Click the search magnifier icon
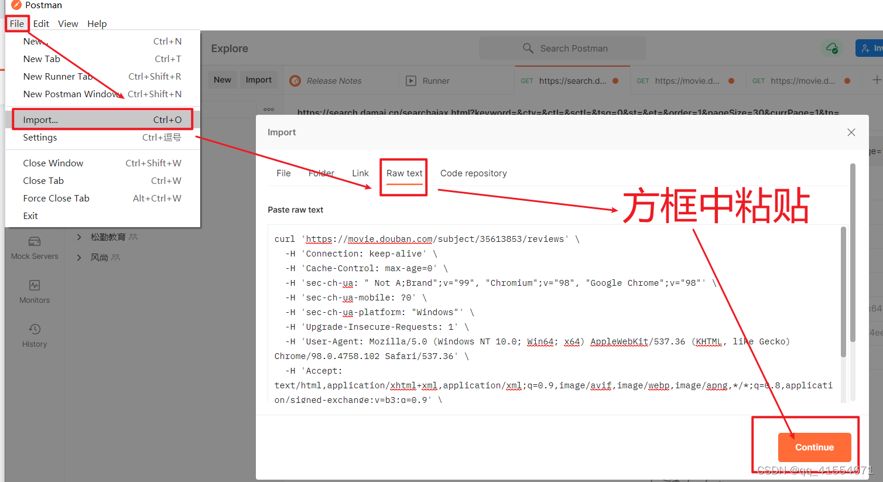 tap(528, 48)
